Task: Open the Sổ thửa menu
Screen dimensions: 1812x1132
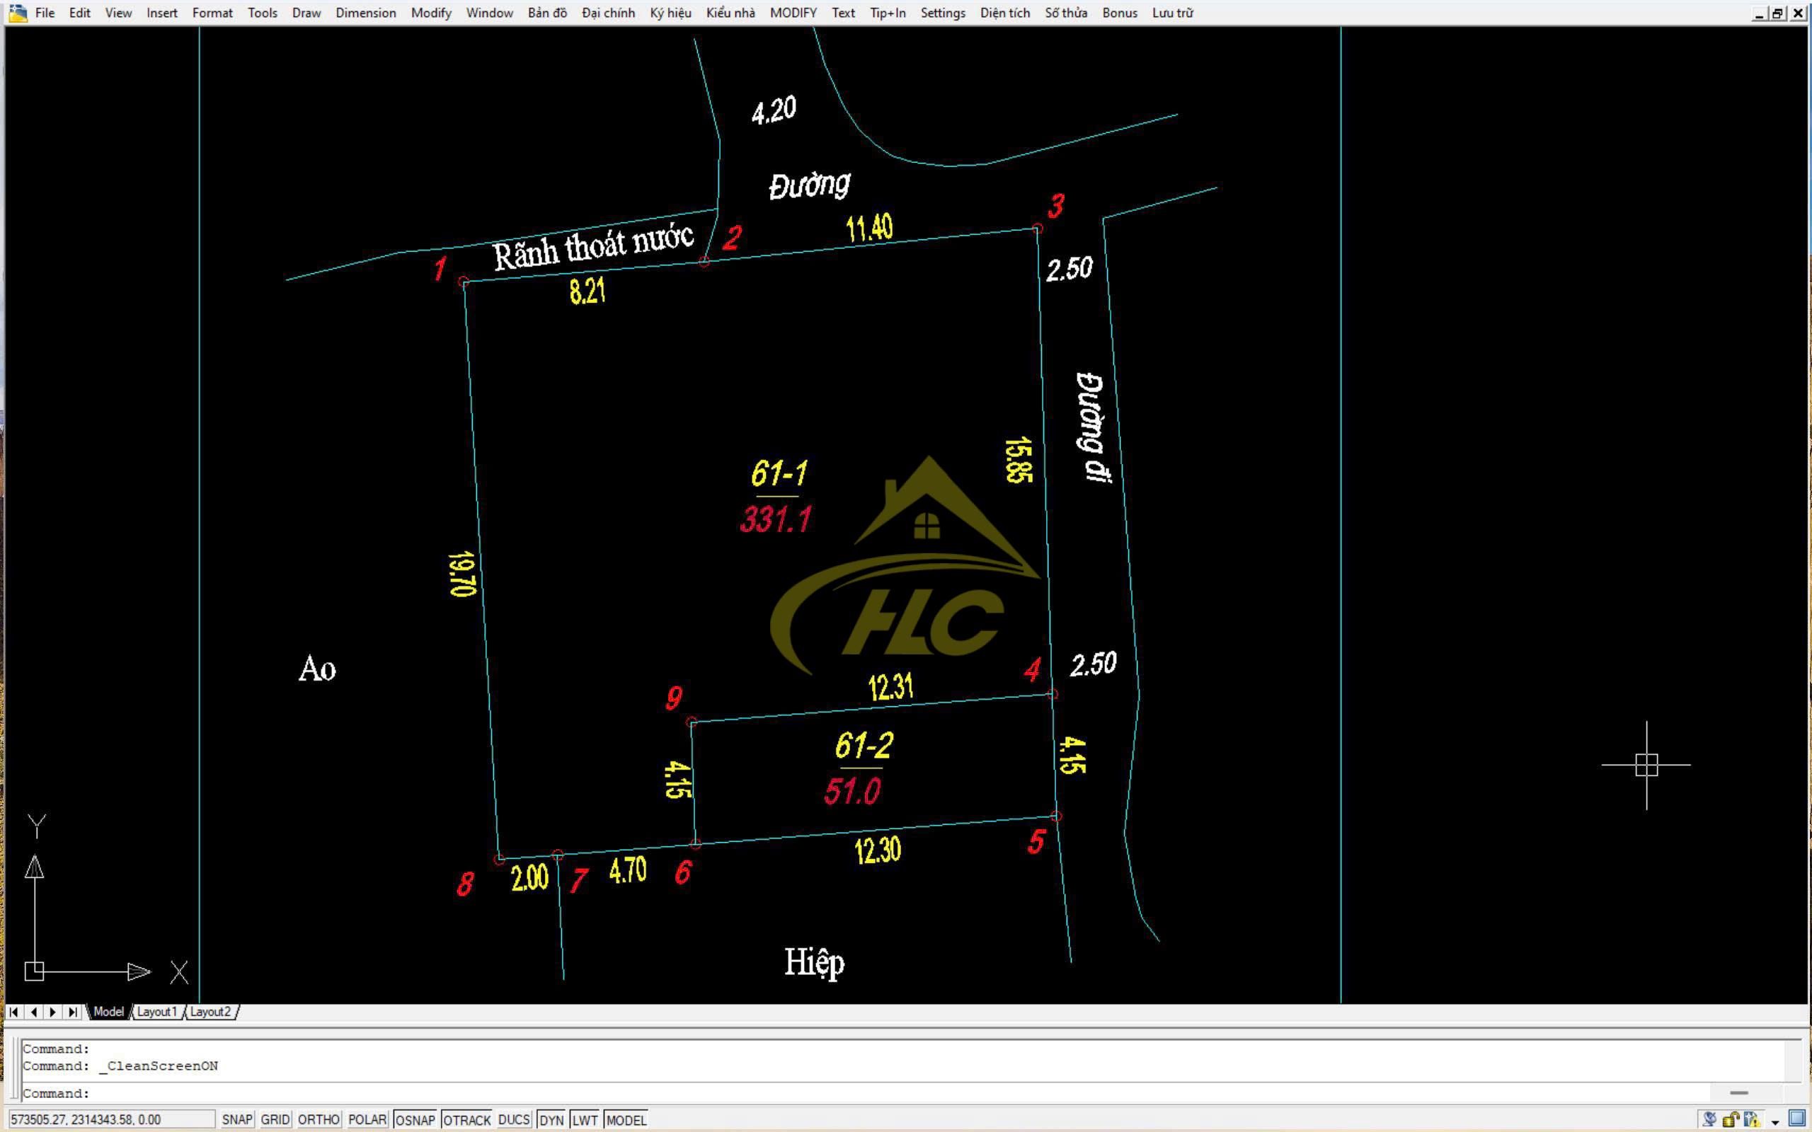Action: [x=1065, y=13]
